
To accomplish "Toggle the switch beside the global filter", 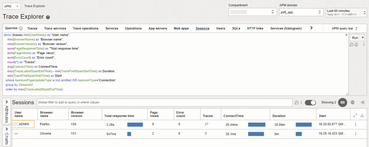I will tap(310, 102).
